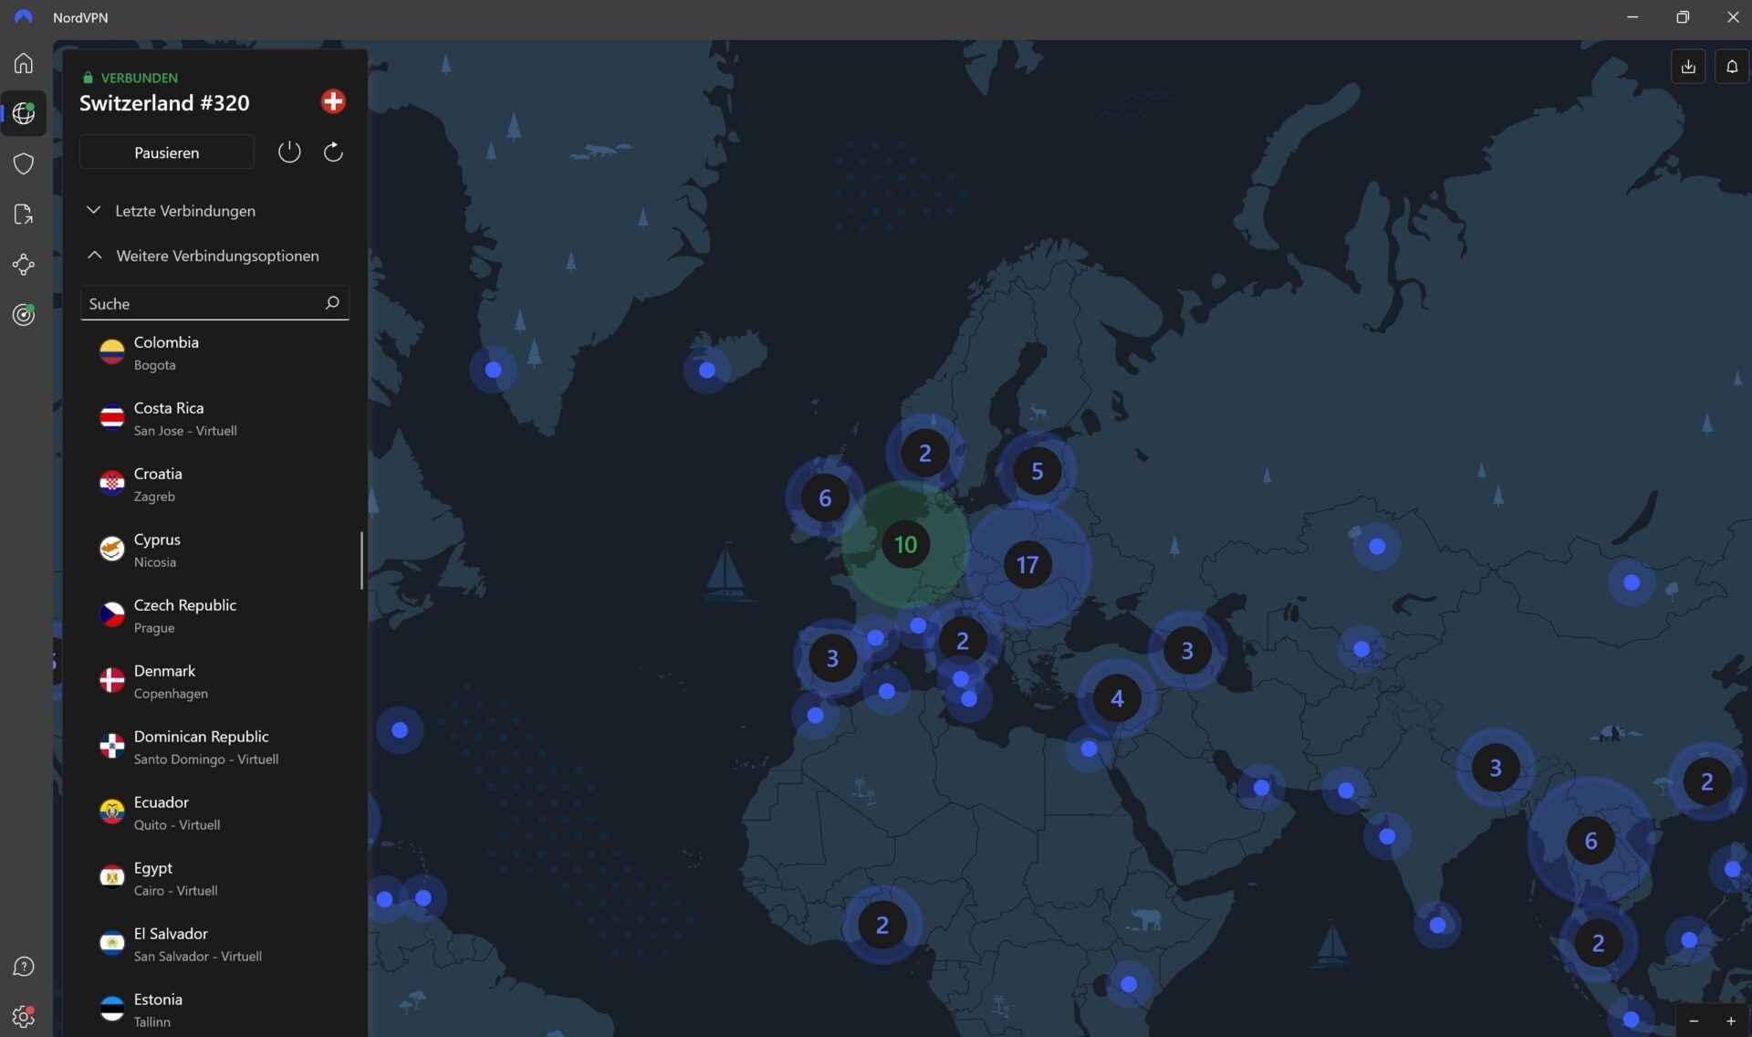Image resolution: width=1752 pixels, height=1037 pixels.
Task: Click the 4 cluster near Turkey
Action: (x=1117, y=698)
